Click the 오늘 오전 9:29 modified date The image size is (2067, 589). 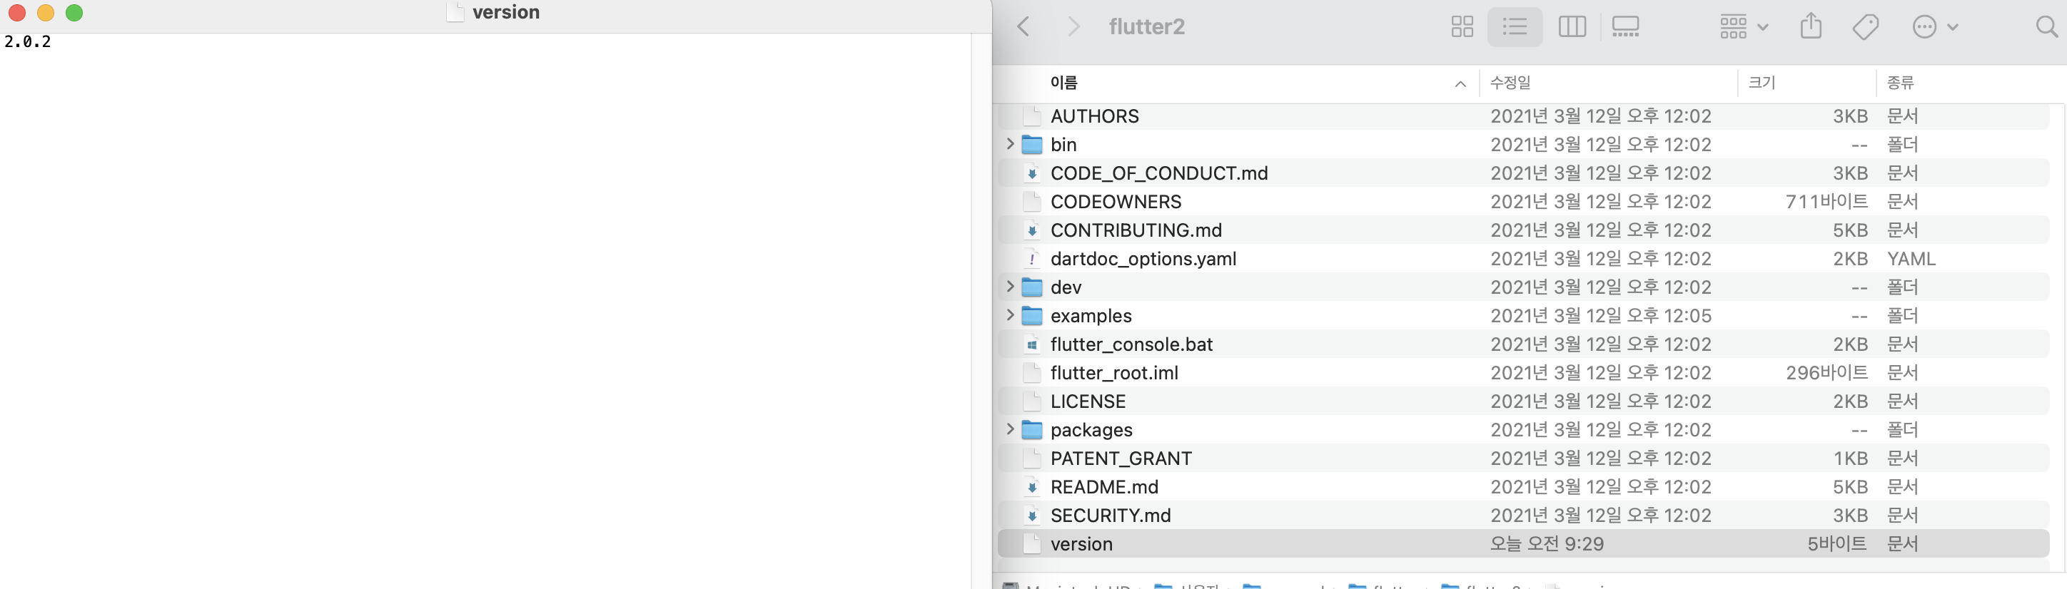(1547, 544)
